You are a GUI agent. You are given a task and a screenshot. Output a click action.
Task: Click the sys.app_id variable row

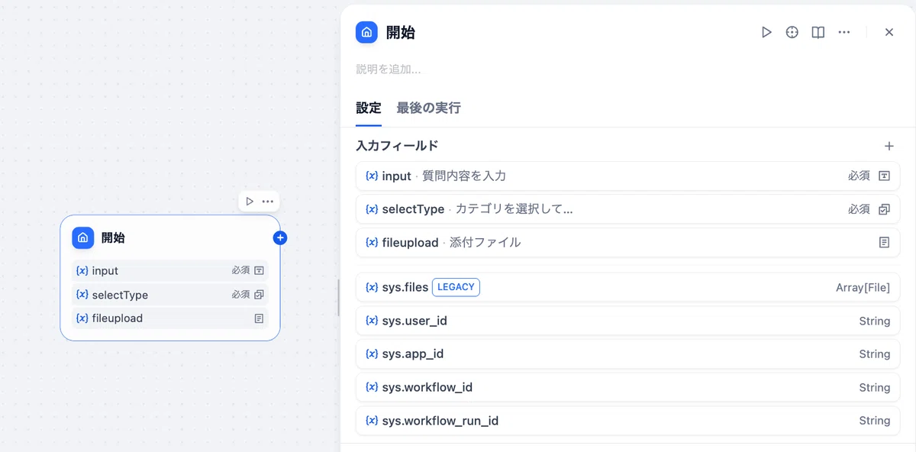[x=628, y=354]
